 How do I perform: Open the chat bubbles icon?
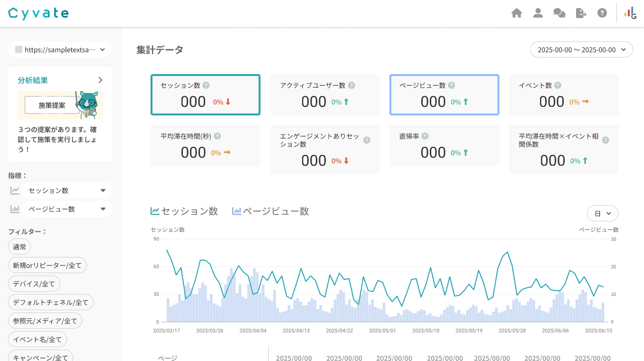click(559, 13)
